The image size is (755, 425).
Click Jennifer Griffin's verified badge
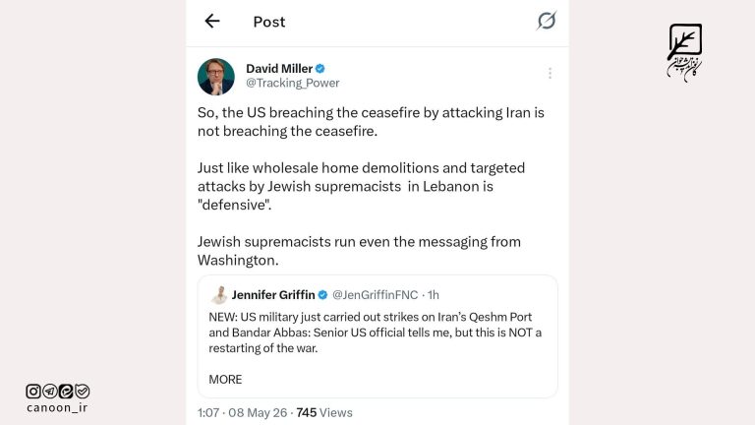[x=322, y=295]
